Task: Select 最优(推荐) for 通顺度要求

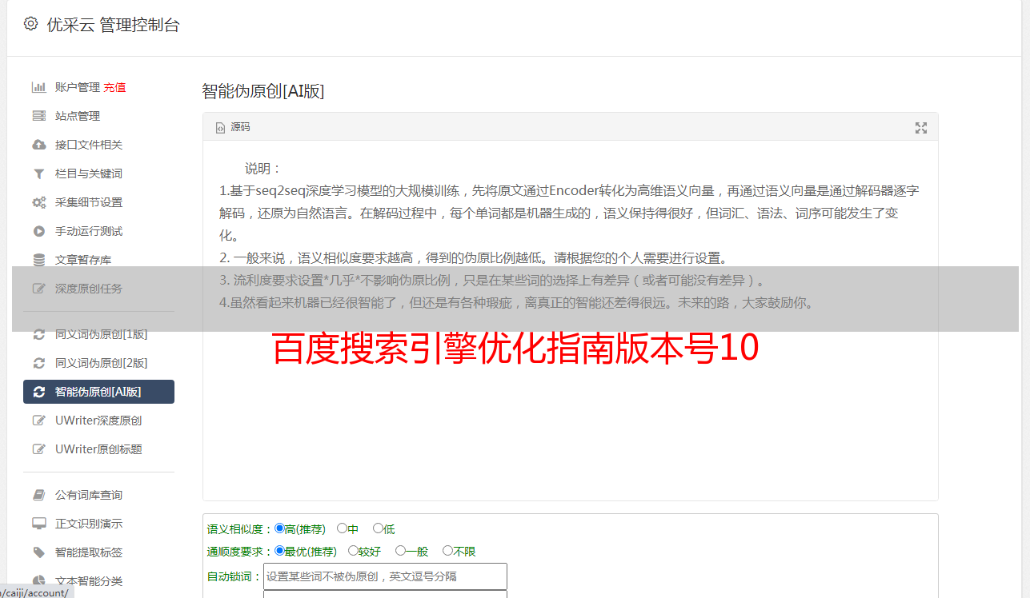Action: pyautogui.click(x=279, y=551)
